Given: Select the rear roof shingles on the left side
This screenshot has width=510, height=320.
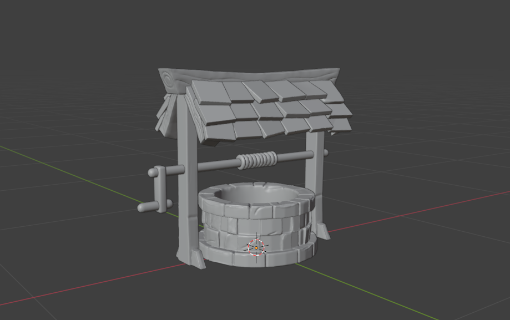Looking at the screenshot, I should [166, 114].
